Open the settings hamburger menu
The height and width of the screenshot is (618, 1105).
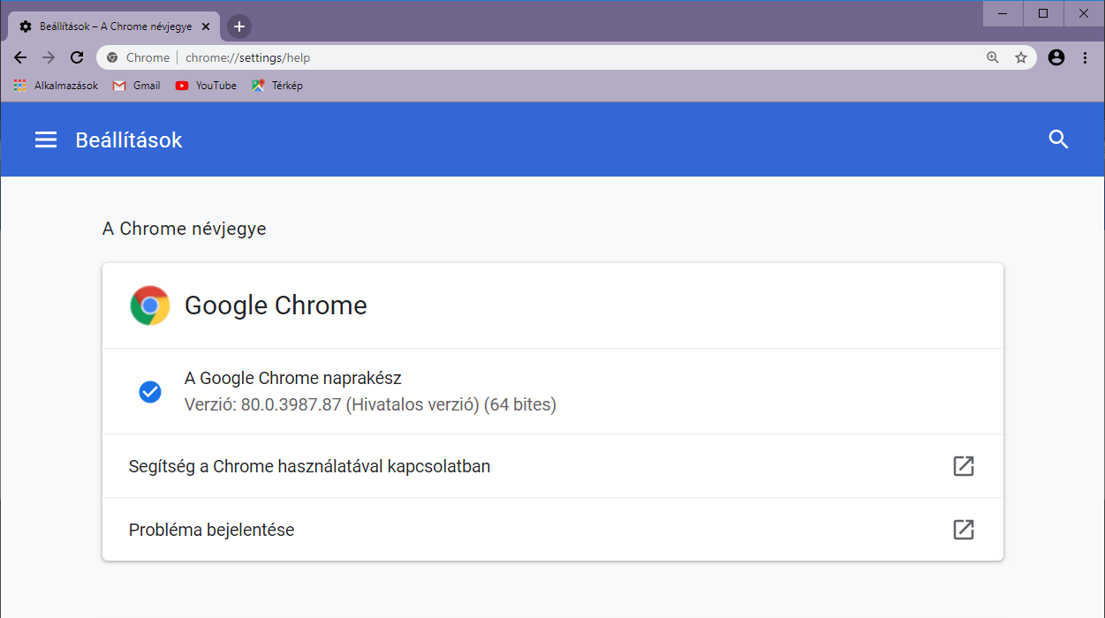tap(46, 139)
